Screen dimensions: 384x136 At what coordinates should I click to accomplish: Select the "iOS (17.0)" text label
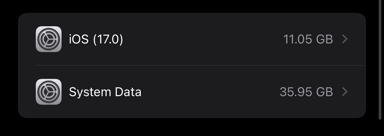(96, 39)
